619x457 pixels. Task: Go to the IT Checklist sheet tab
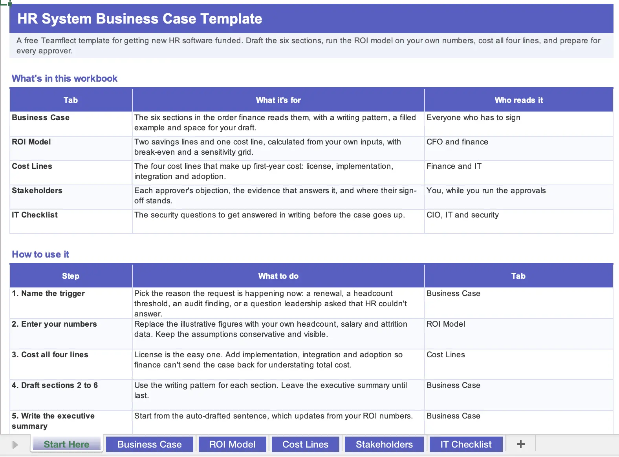[x=466, y=444]
